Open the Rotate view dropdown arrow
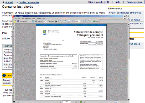The width and height of the screenshot is (145, 103). pos(90,21)
